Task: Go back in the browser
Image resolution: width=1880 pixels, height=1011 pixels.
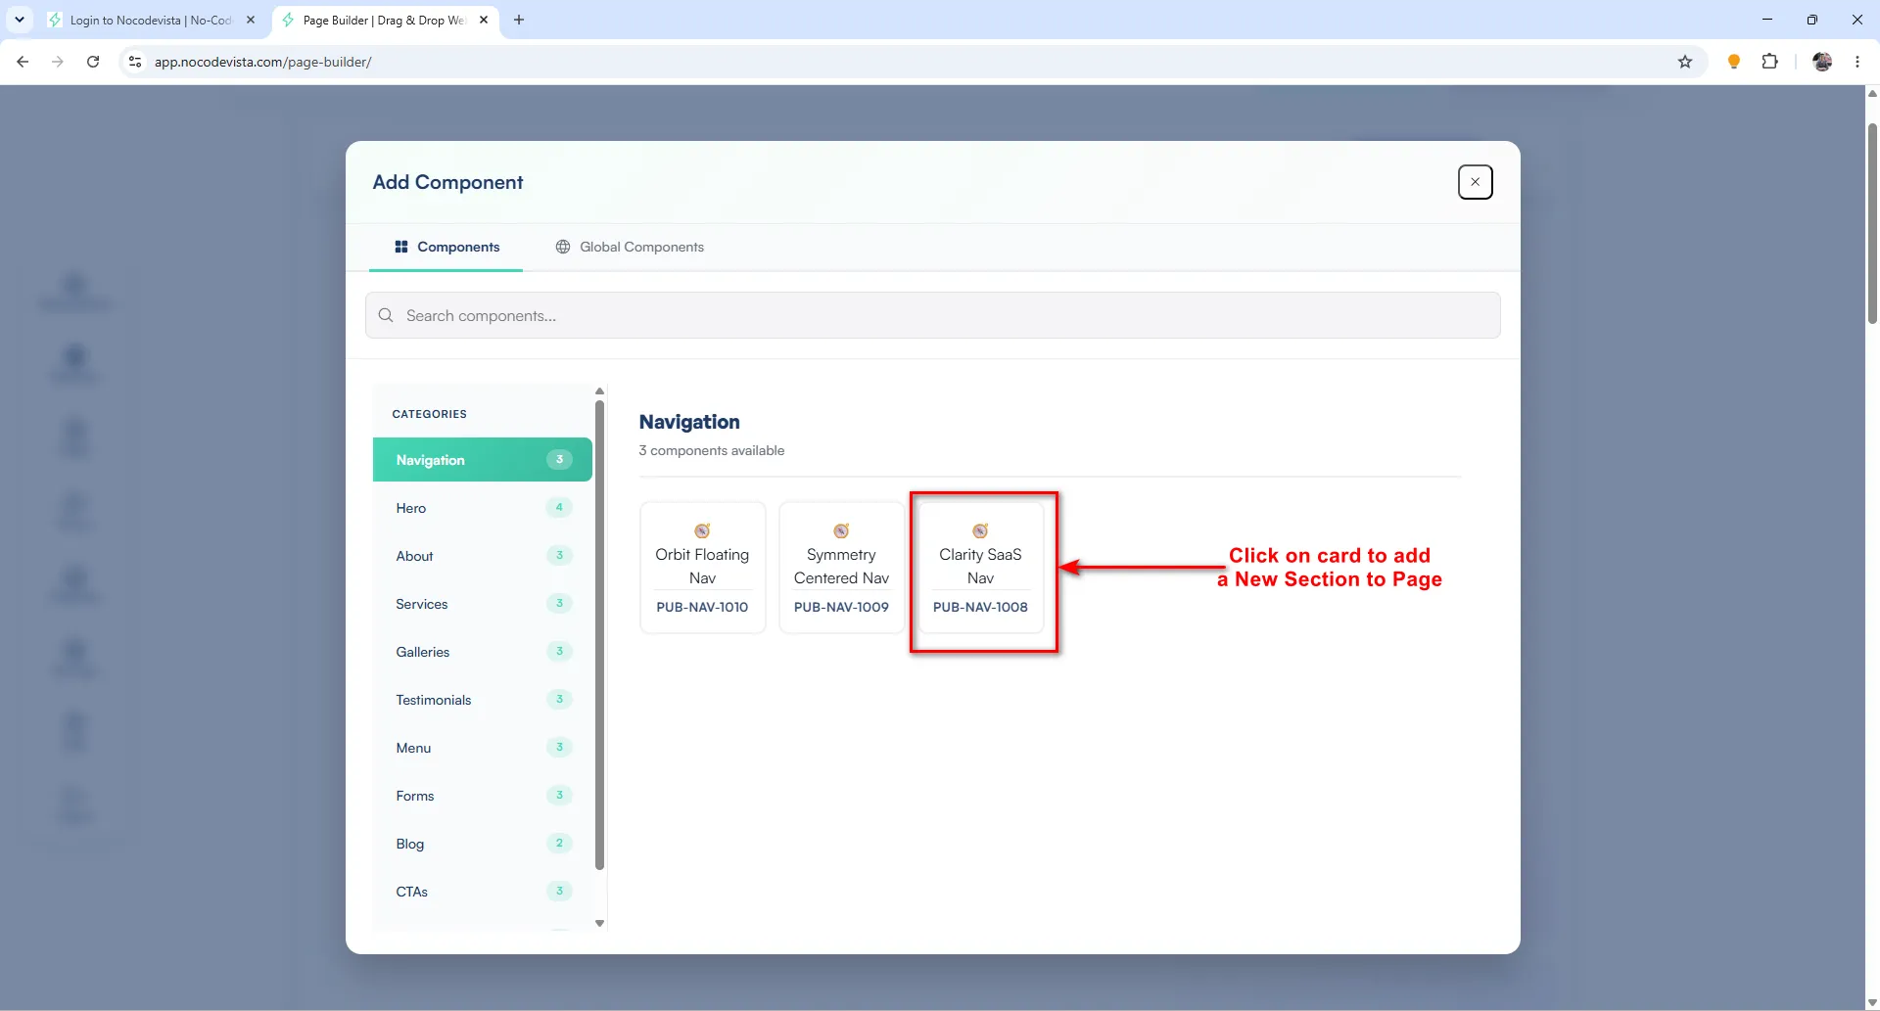Action: 23,62
